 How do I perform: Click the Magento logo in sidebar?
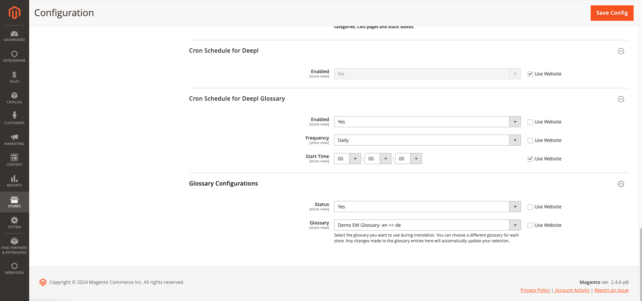14,13
